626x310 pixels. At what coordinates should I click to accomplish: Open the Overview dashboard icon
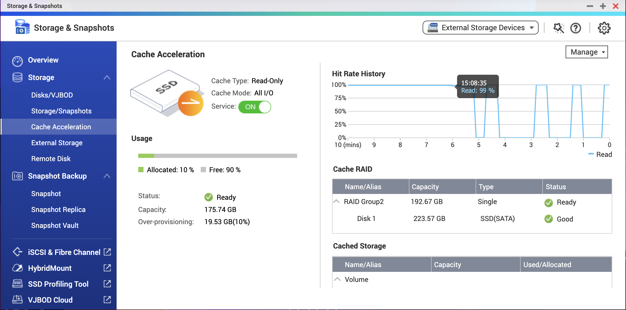(17, 60)
